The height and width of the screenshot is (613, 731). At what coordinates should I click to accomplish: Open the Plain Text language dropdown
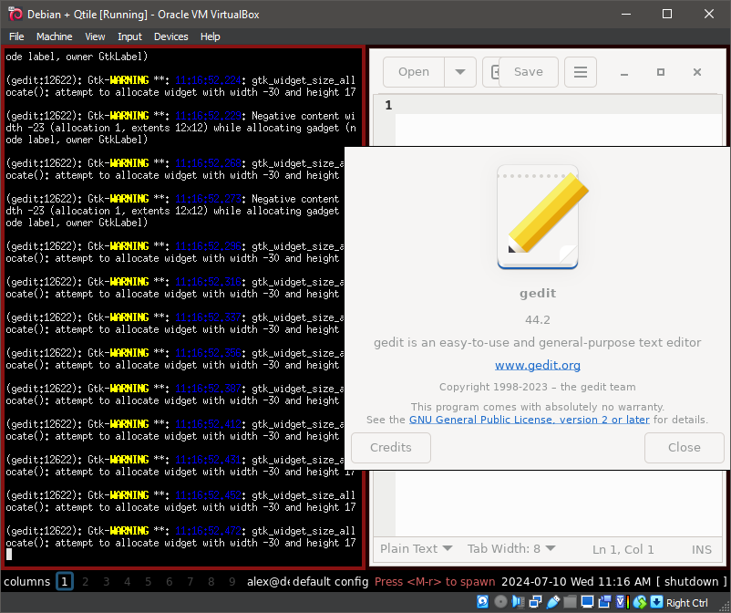click(x=416, y=549)
